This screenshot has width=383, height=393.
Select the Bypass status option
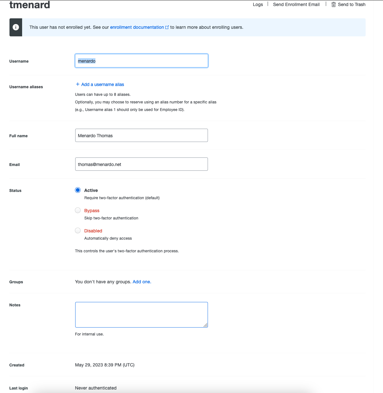78,210
